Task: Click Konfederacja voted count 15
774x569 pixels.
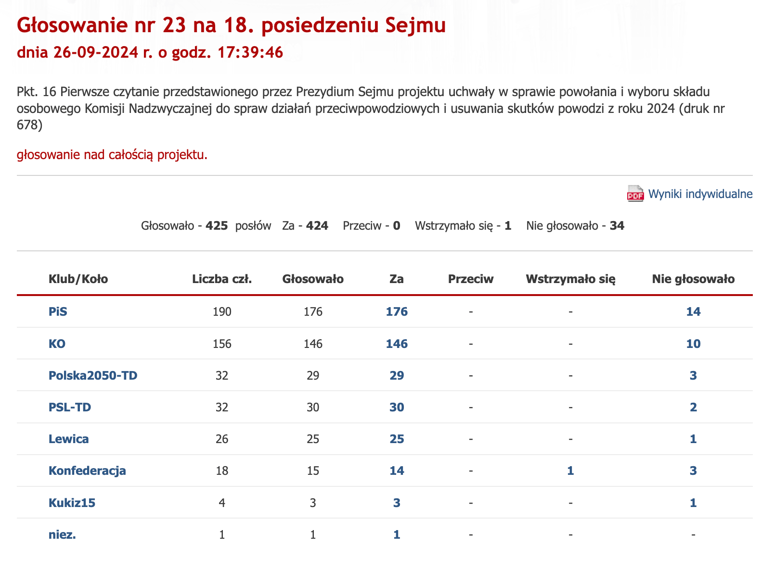Action: 313,470
